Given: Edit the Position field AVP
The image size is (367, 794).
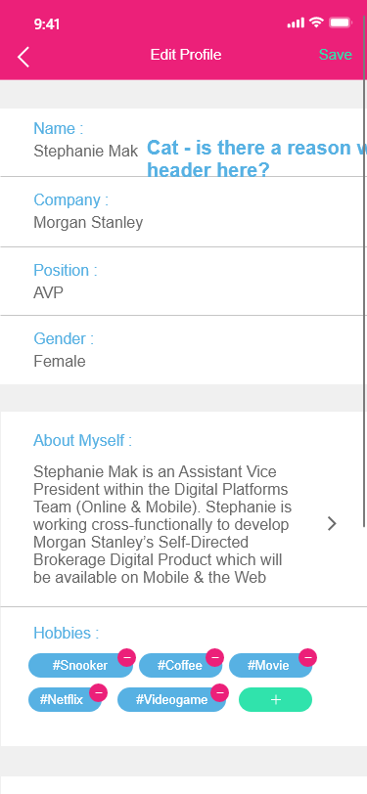Looking at the screenshot, I should tap(184, 282).
